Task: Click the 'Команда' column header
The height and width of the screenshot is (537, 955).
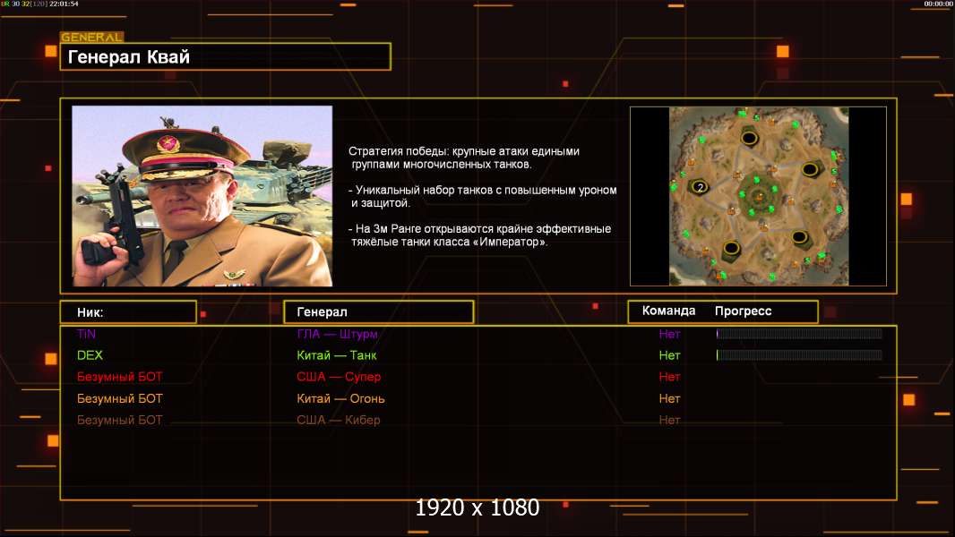Action: point(668,311)
